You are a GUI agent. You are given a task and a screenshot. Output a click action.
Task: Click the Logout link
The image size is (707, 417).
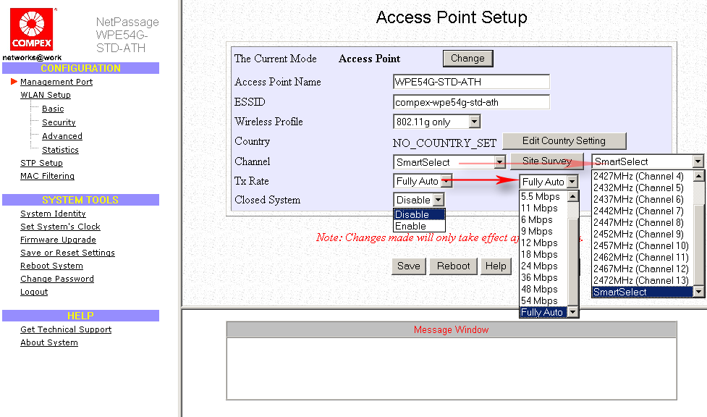[x=34, y=292]
